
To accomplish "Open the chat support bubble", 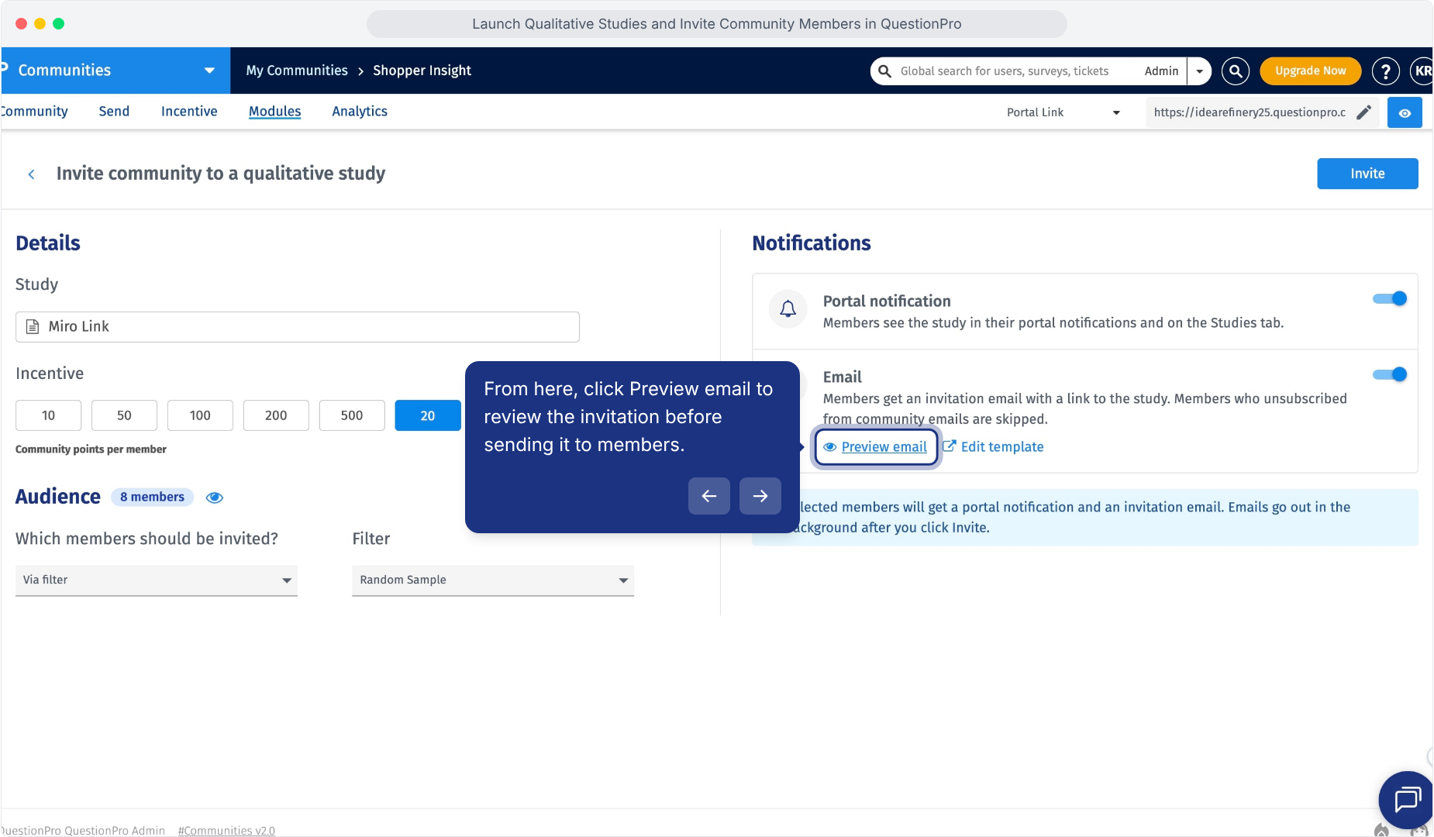I will pyautogui.click(x=1406, y=799).
